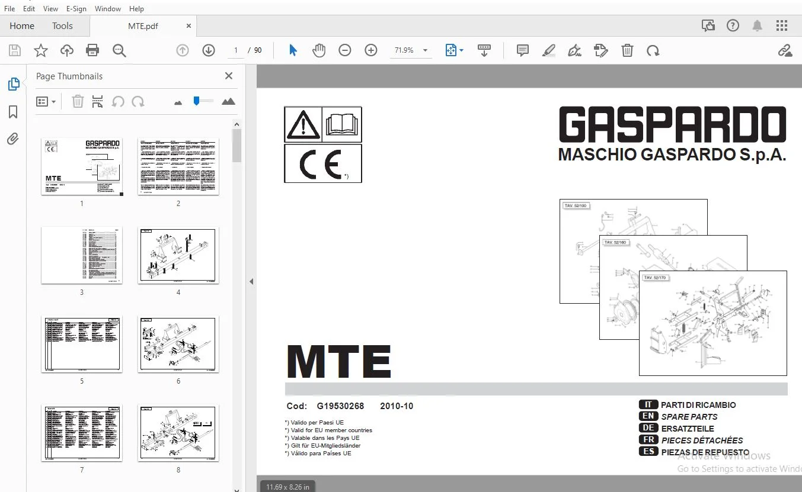Zoom in with the plus circle
This screenshot has height=492, width=802.
coord(371,50)
